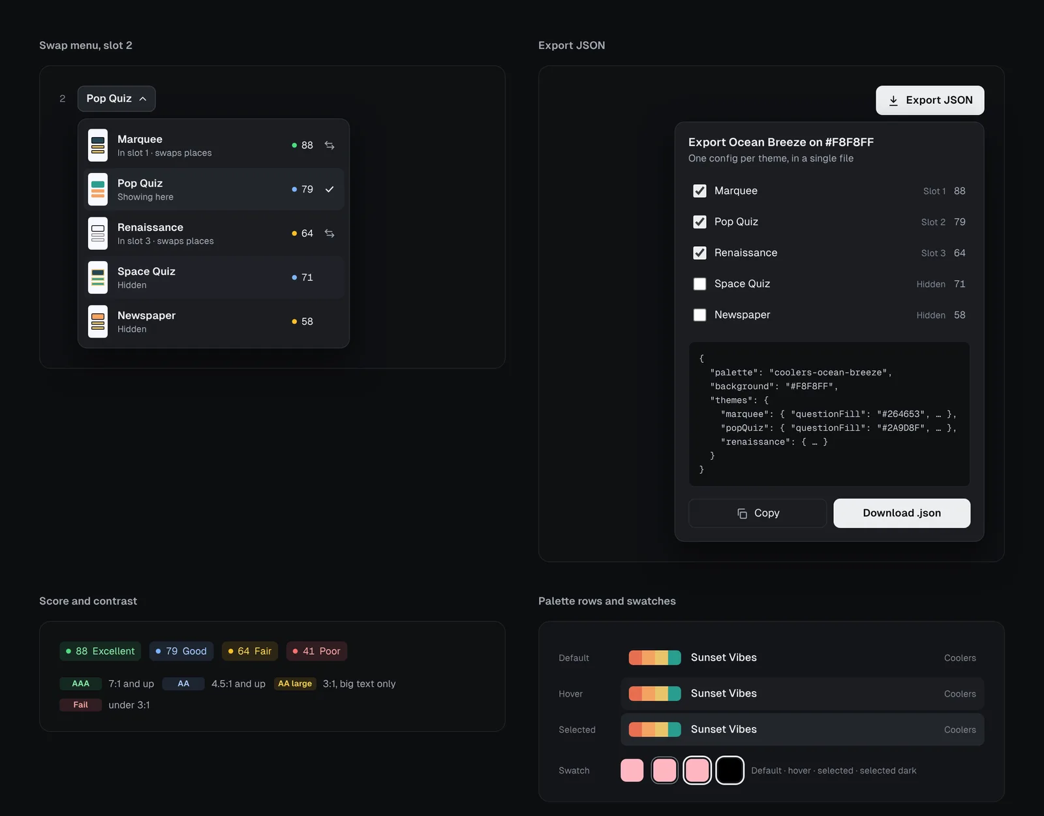The image size is (1044, 816).
Task: Click the Export JSON button
Action: pyautogui.click(x=930, y=101)
